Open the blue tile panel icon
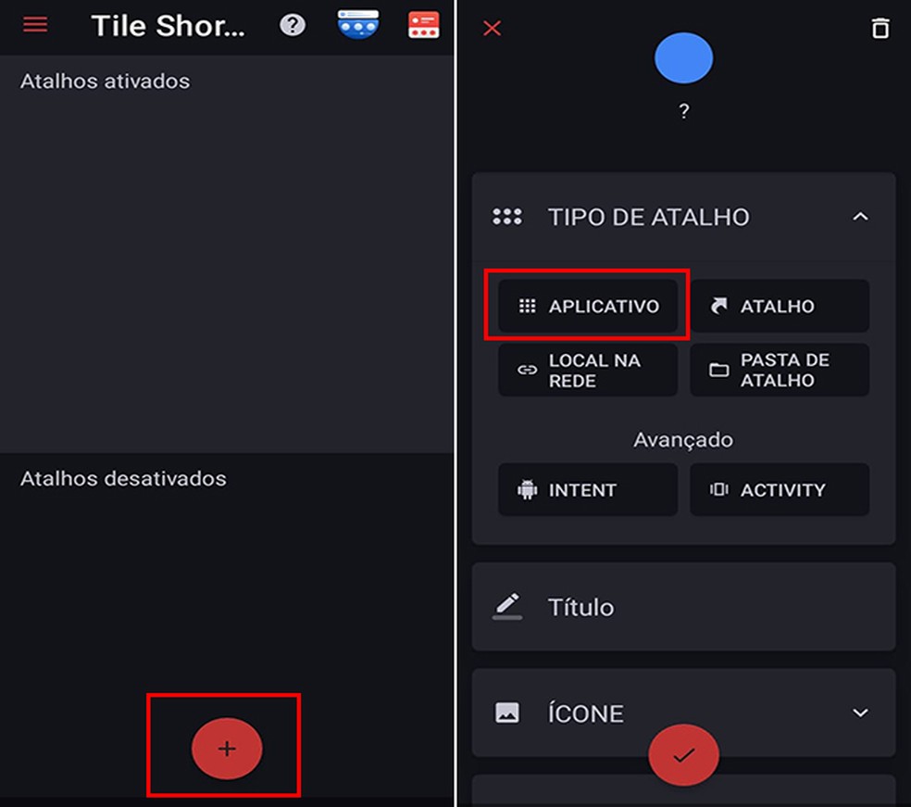This screenshot has width=911, height=807. (x=358, y=24)
